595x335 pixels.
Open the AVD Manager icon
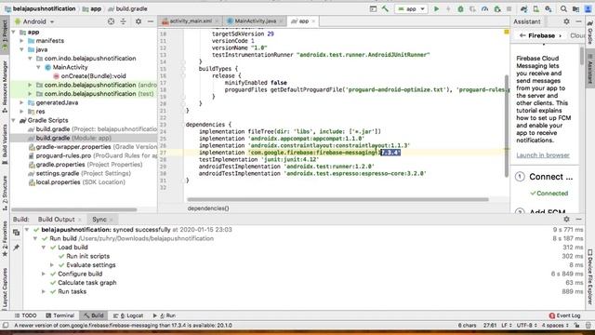pyautogui.click(x=535, y=8)
